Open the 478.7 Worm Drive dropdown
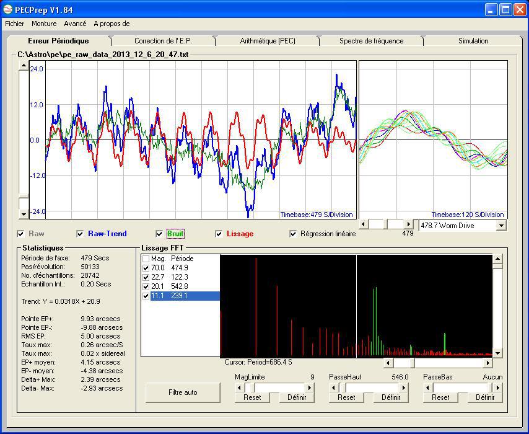The height and width of the screenshot is (434, 529). [x=501, y=226]
